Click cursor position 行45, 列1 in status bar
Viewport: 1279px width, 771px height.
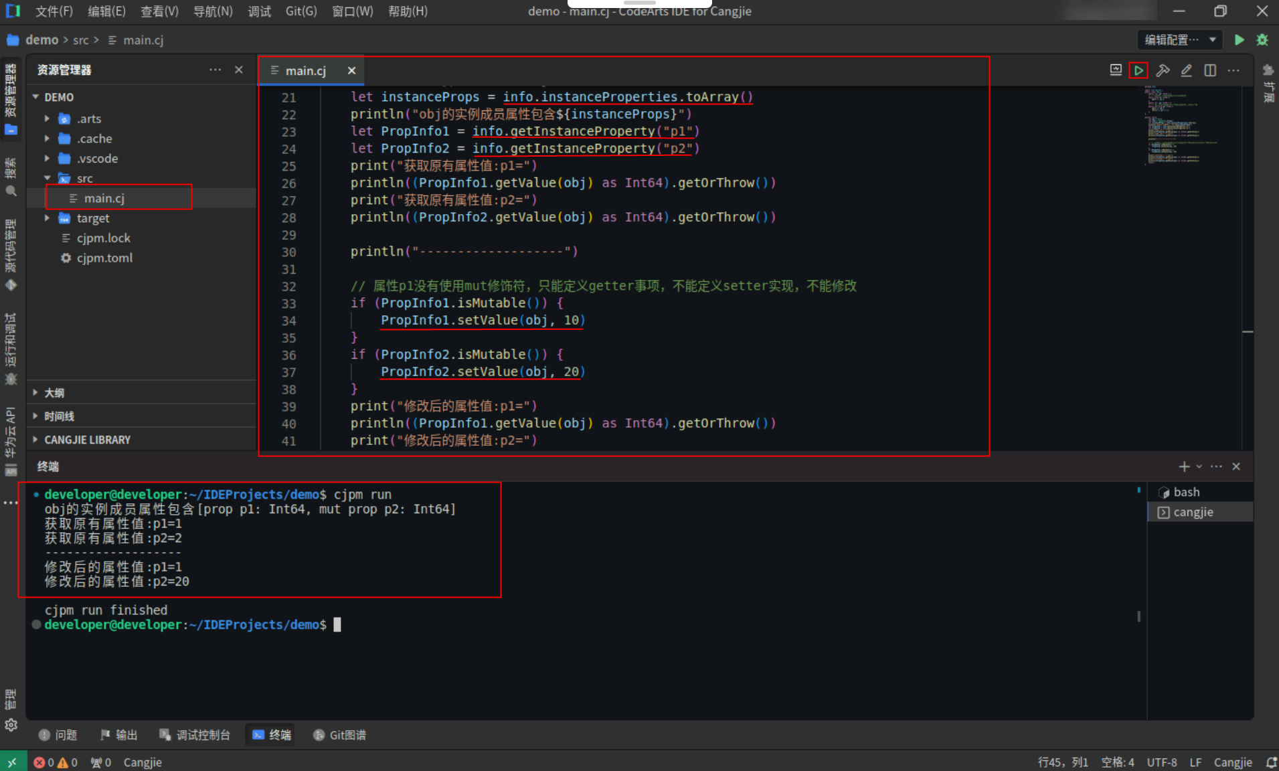pyautogui.click(x=1063, y=762)
